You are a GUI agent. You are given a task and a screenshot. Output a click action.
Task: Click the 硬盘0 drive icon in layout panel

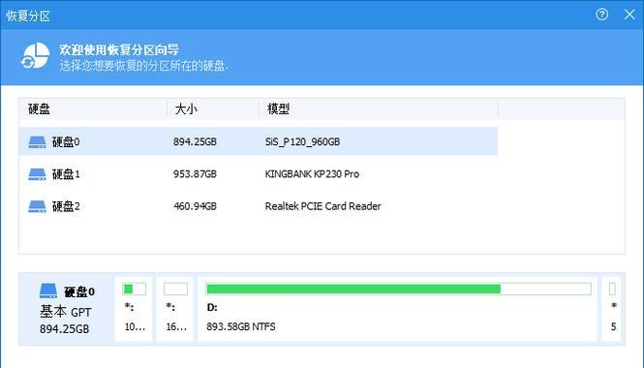48,291
